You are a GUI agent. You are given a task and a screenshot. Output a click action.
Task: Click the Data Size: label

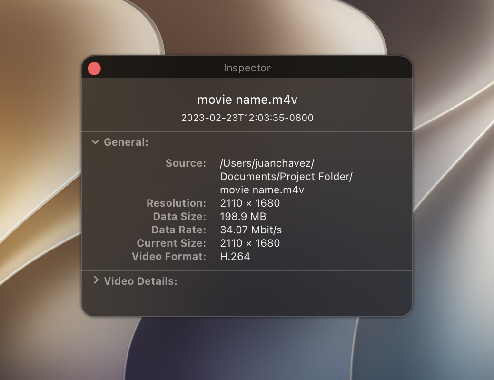click(179, 217)
